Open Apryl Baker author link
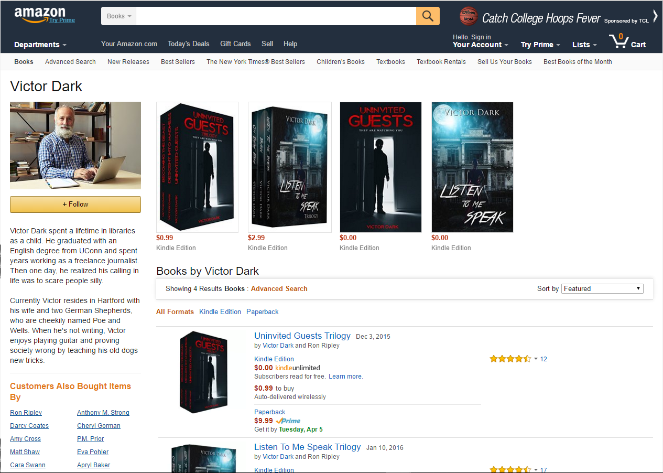 pyautogui.click(x=93, y=465)
